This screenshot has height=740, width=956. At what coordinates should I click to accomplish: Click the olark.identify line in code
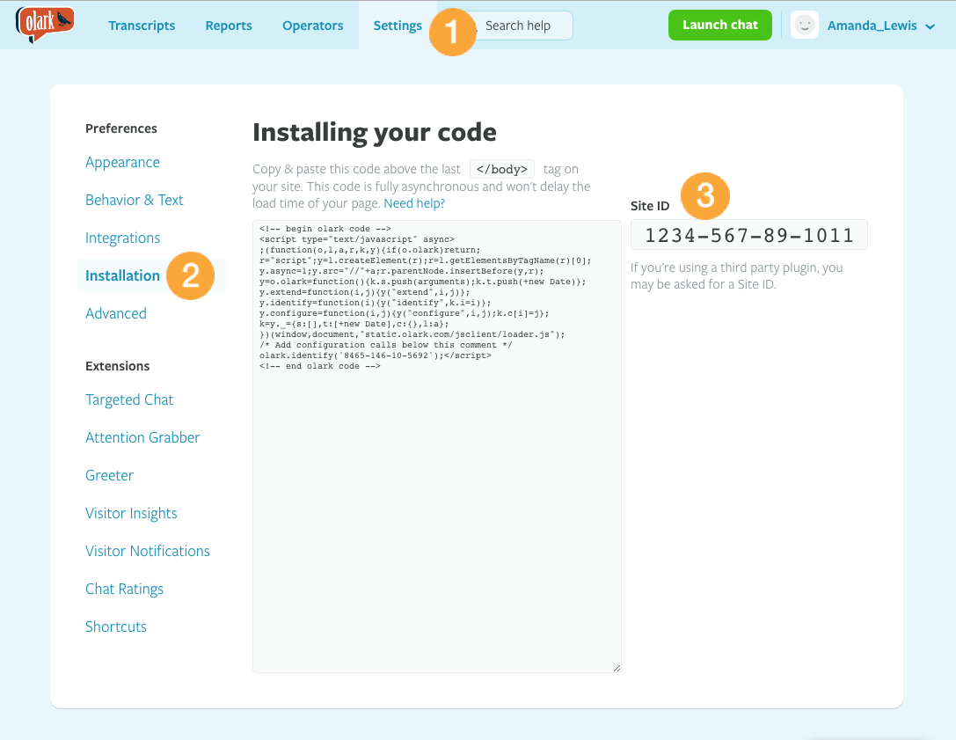pos(375,355)
